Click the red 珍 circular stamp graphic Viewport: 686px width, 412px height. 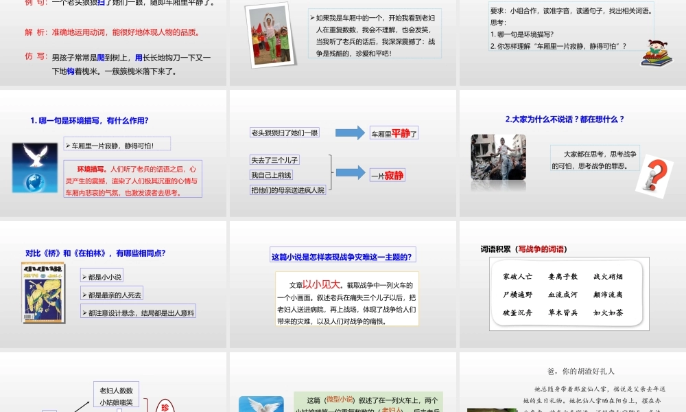coord(165,406)
